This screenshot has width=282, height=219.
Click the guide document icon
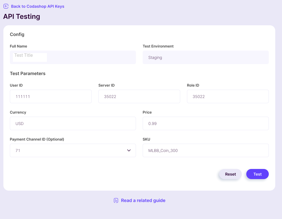click(x=116, y=200)
